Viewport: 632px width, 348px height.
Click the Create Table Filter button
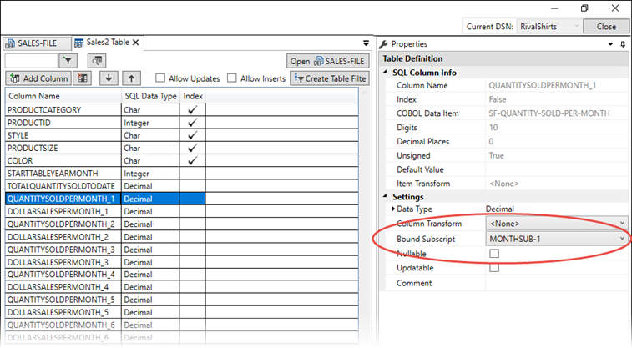pyautogui.click(x=329, y=78)
